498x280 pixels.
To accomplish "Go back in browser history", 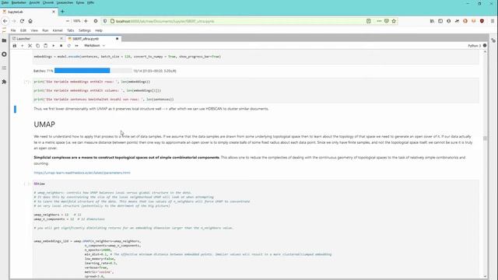I will tap(5, 21).
